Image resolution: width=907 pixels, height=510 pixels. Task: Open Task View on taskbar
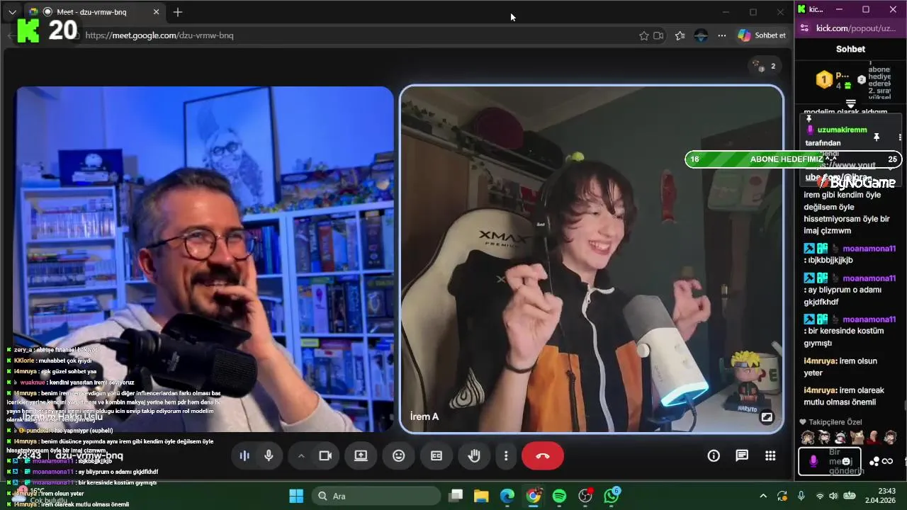point(456,496)
